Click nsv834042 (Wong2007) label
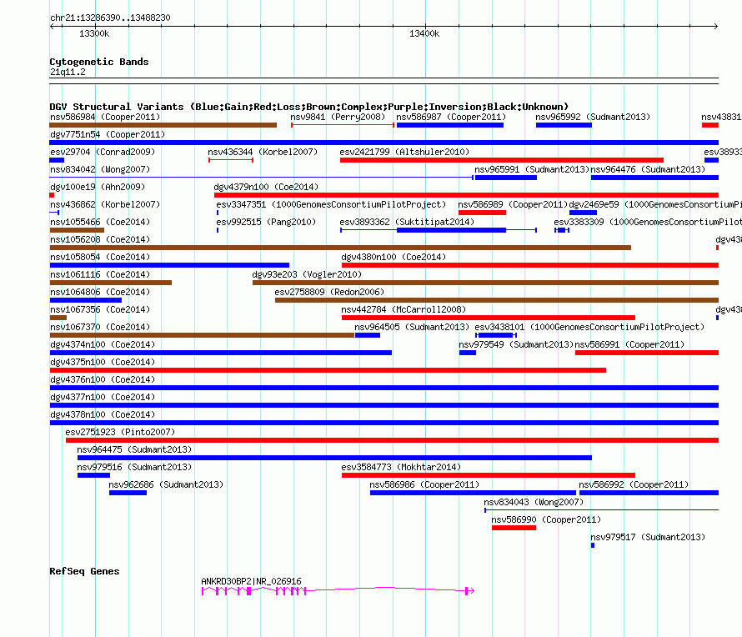Viewport: 742px width, 637px height. click(x=100, y=169)
